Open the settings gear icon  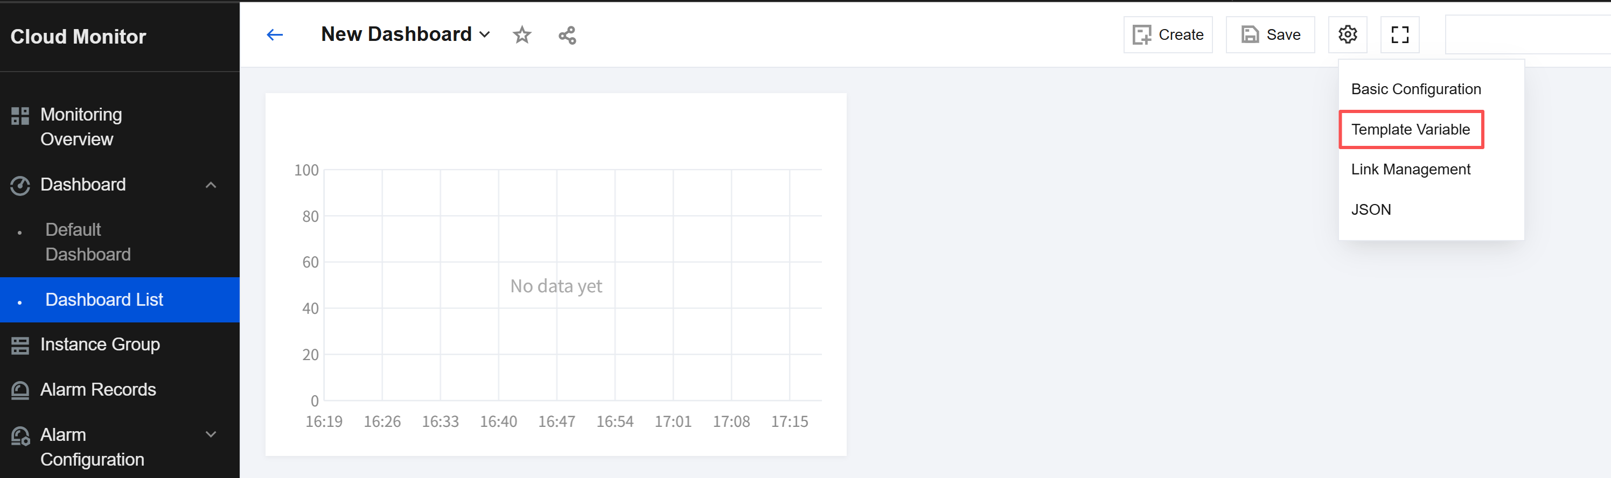pyautogui.click(x=1347, y=34)
